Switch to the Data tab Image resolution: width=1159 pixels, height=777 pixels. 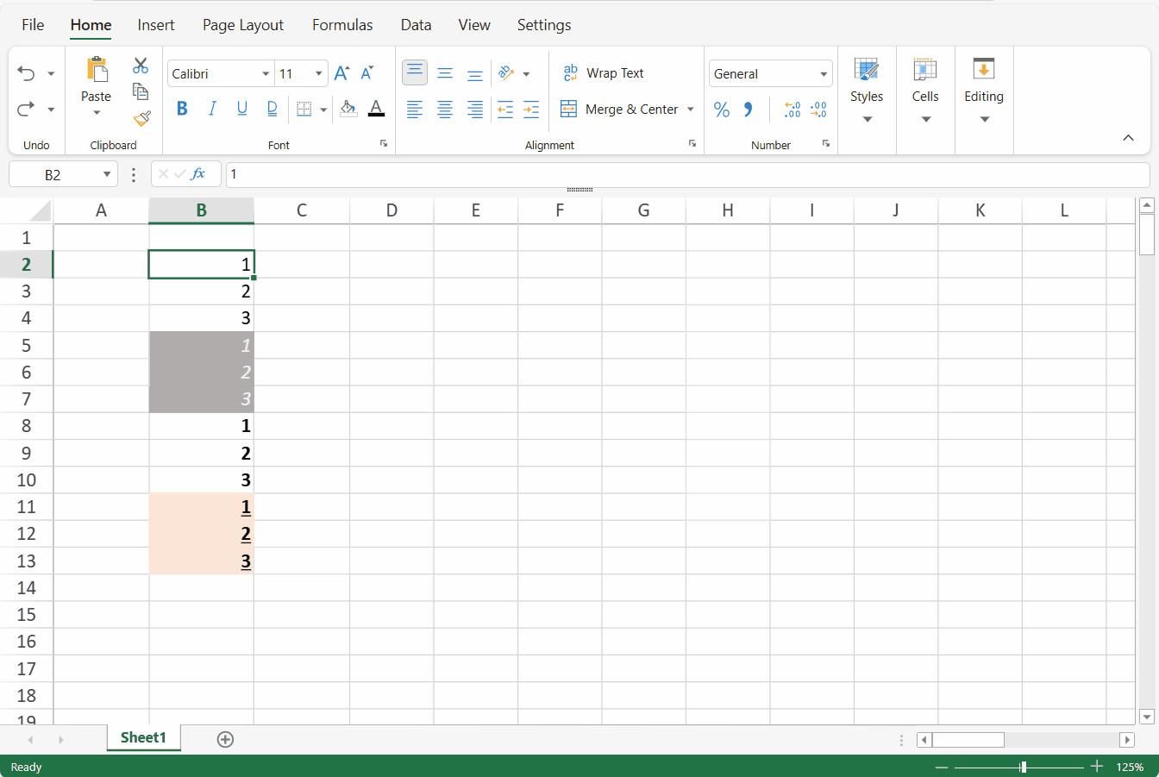[x=416, y=25]
